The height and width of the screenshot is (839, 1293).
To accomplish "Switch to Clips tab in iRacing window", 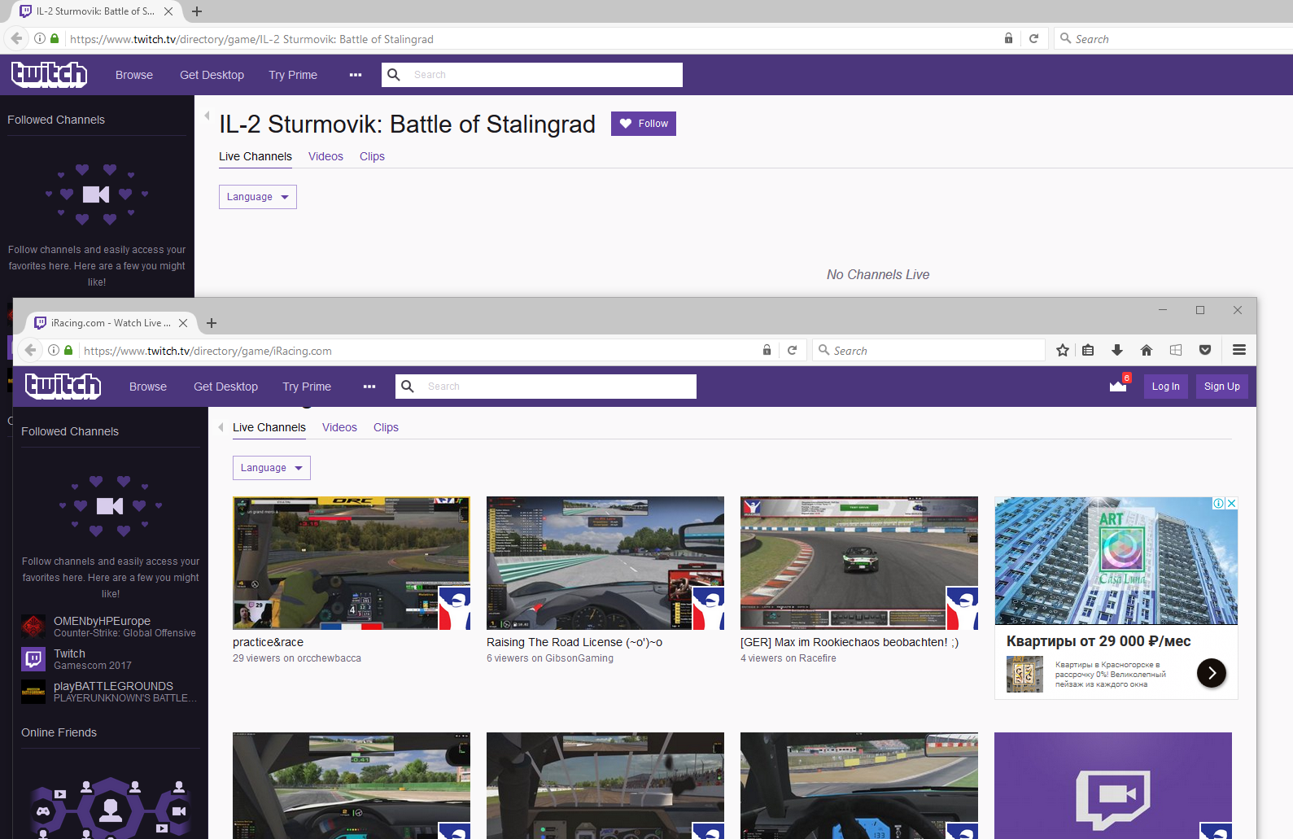I will click(x=386, y=427).
